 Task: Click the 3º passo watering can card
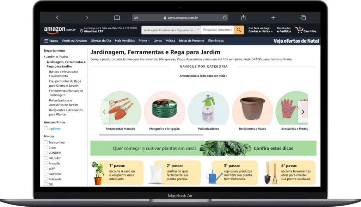pyautogui.click(x=232, y=172)
